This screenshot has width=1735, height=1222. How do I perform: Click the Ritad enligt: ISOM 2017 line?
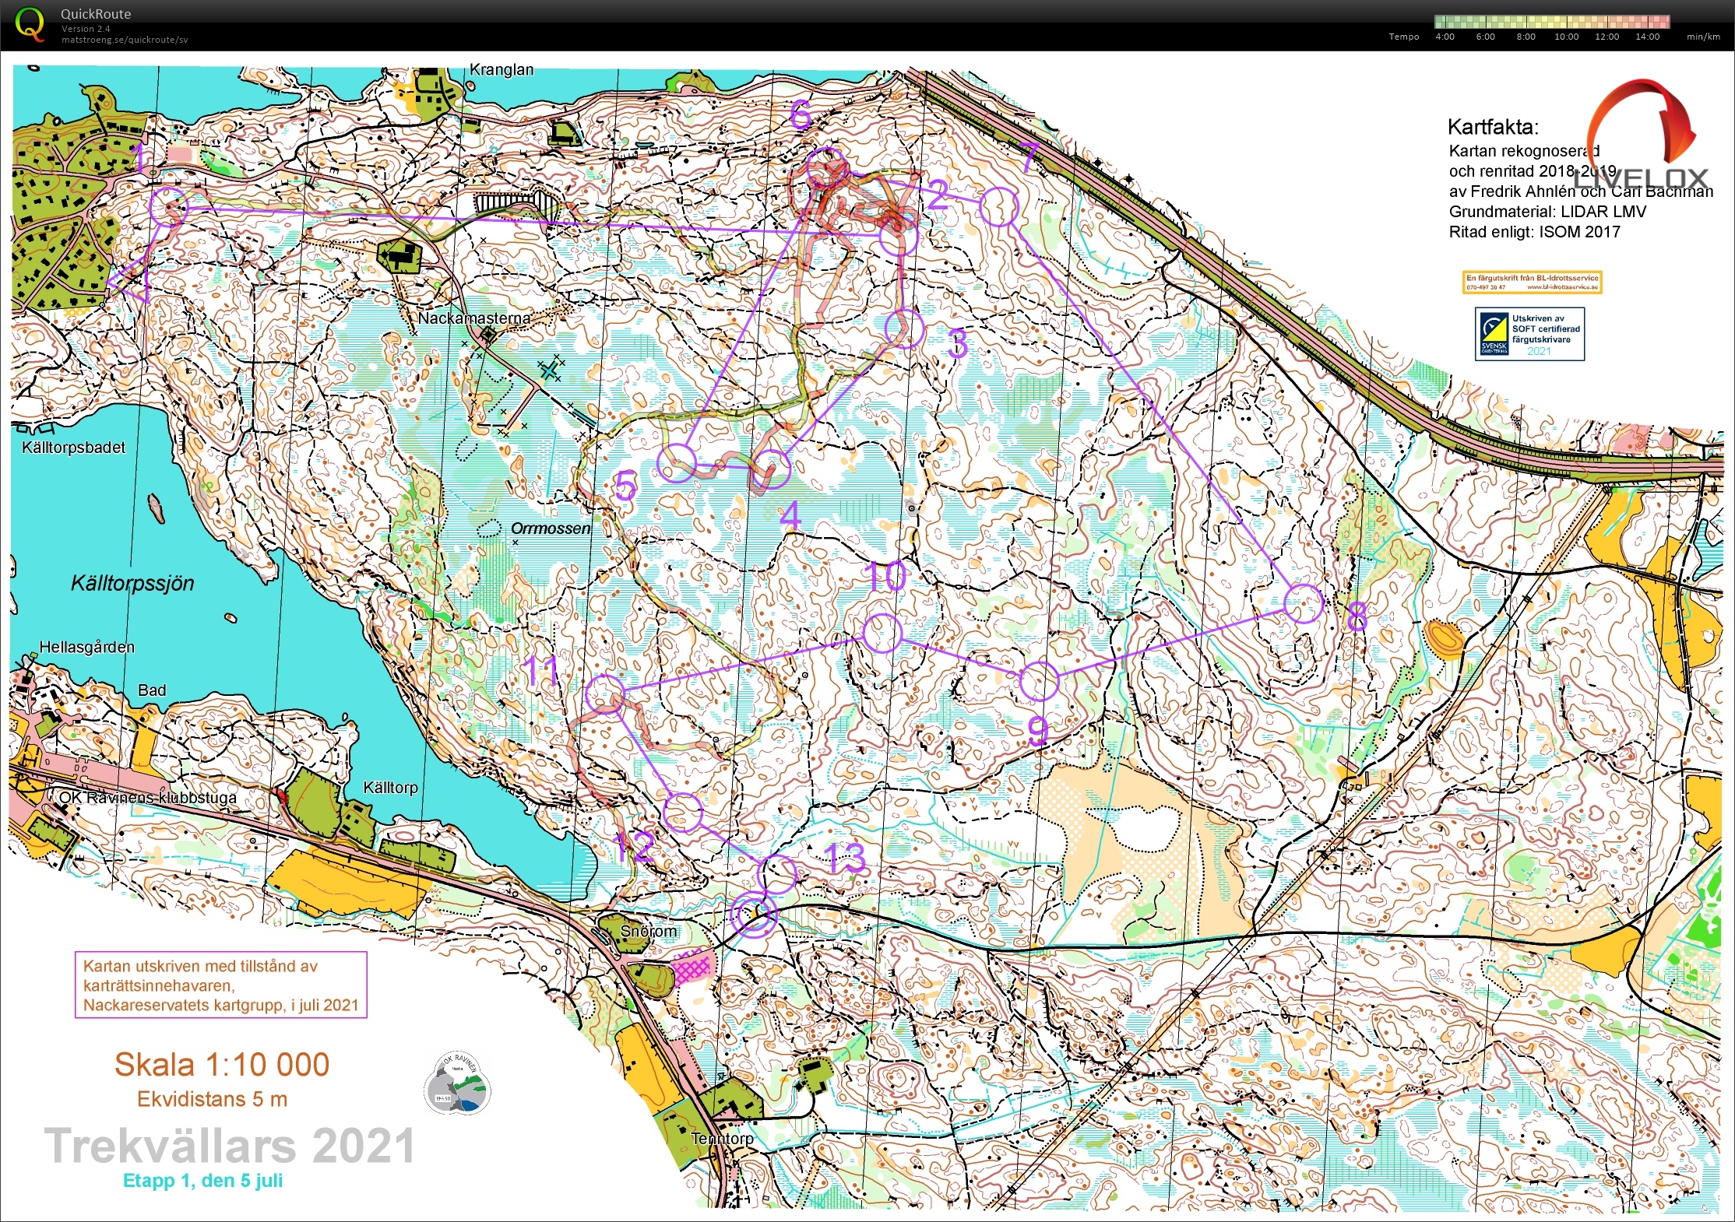tap(1534, 232)
